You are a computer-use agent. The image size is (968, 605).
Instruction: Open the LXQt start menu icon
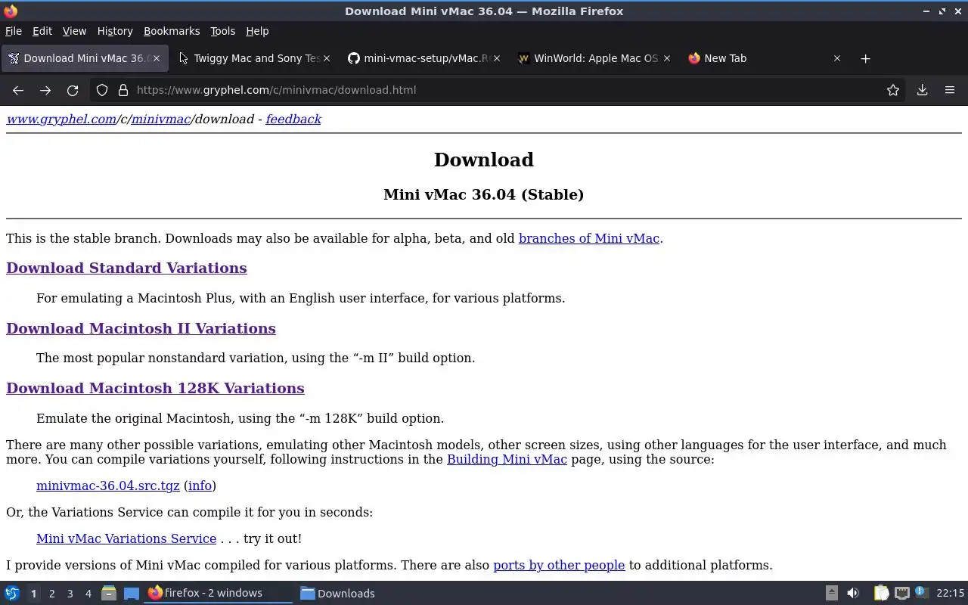point(11,593)
